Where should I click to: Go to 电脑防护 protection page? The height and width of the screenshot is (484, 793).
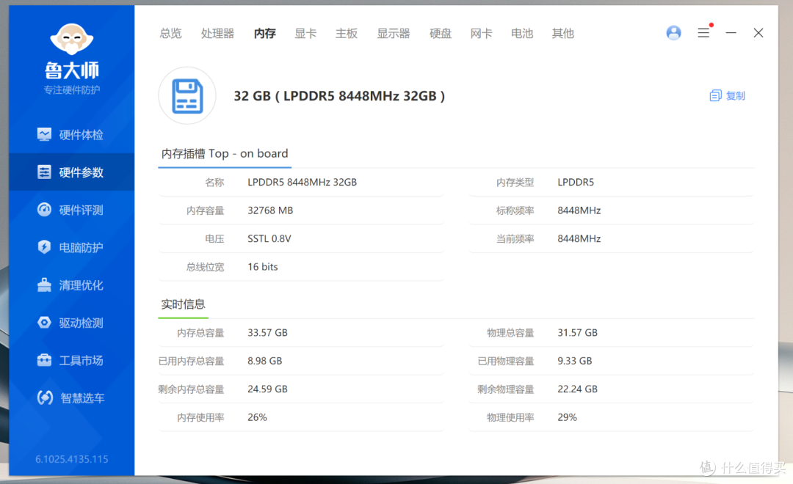pos(71,248)
